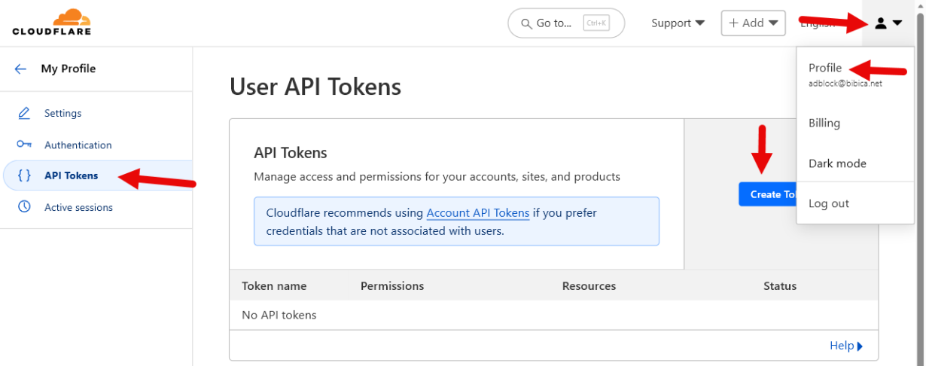Image resolution: width=926 pixels, height=366 pixels.
Task: Choose Log out from account menu
Action: [x=829, y=203]
